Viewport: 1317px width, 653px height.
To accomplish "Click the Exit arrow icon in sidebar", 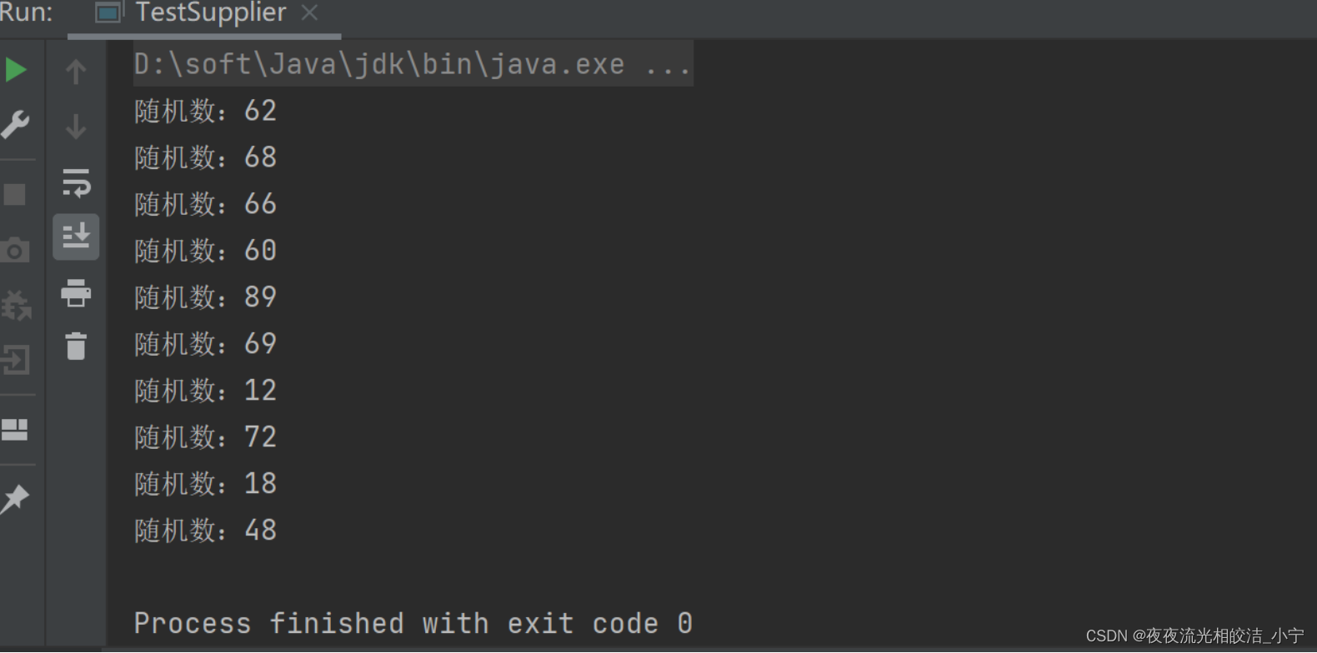I will pyautogui.click(x=16, y=360).
